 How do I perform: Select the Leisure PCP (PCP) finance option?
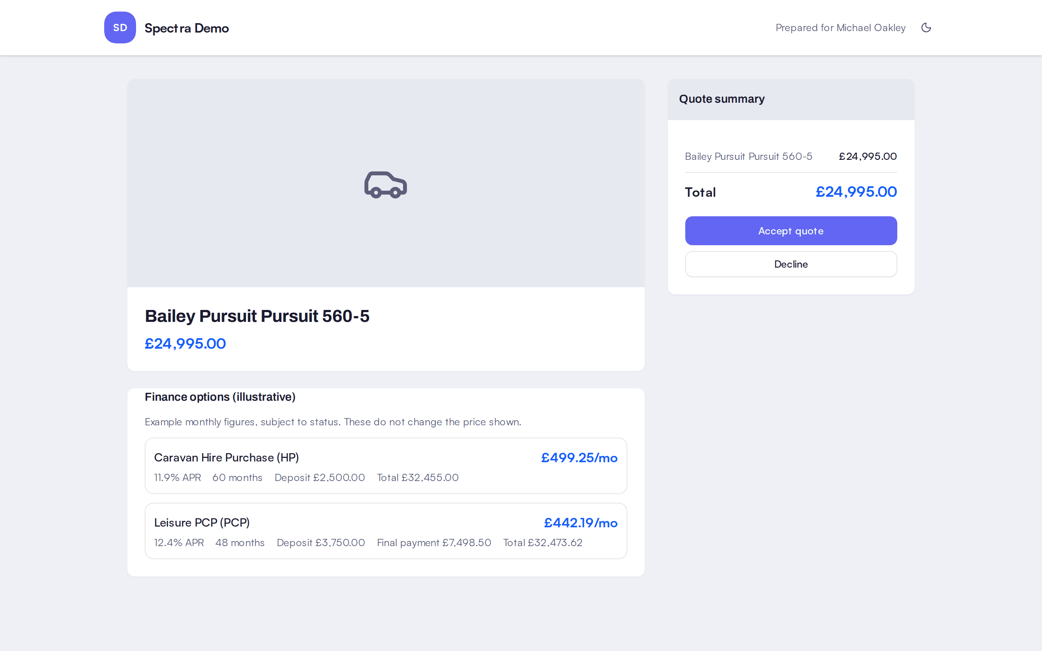click(385, 531)
